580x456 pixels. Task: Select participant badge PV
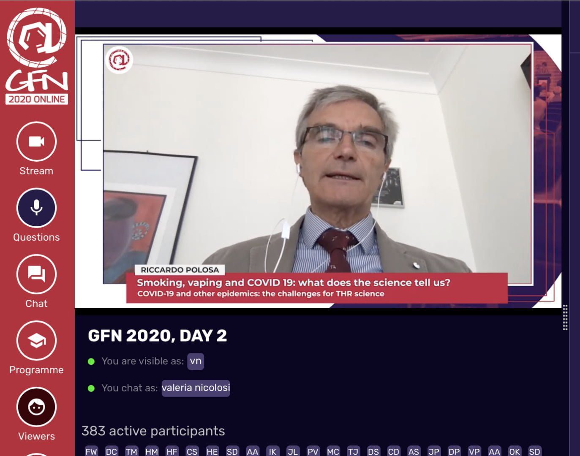pyautogui.click(x=313, y=451)
